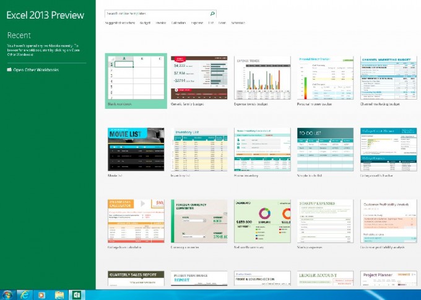Choose the Ledger Account template
The image size is (421, 300).
click(325, 278)
